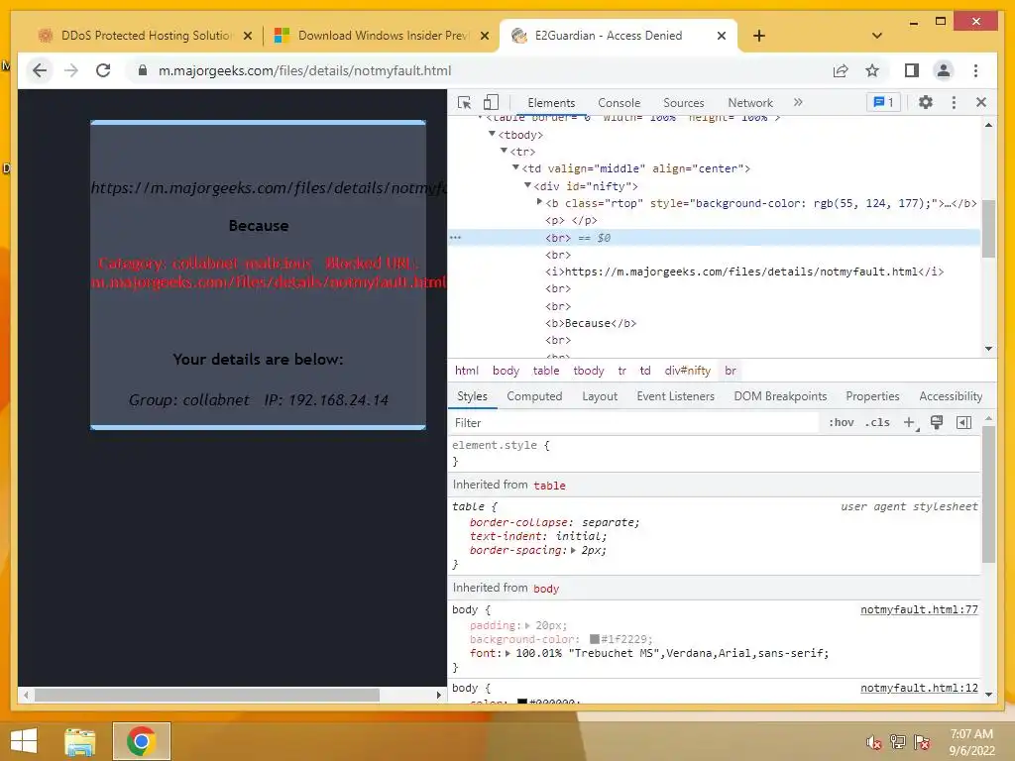
Task: Expand the border-spacing property triangle
Action: click(x=573, y=551)
